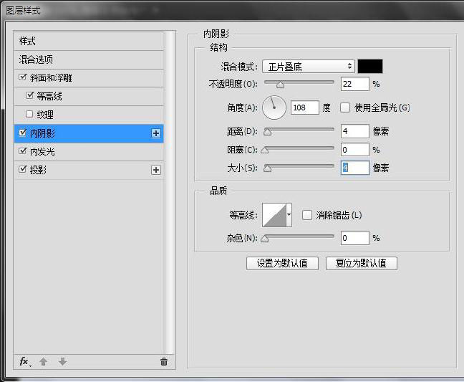
Task: Delete effect with the trash icon
Action: (164, 361)
